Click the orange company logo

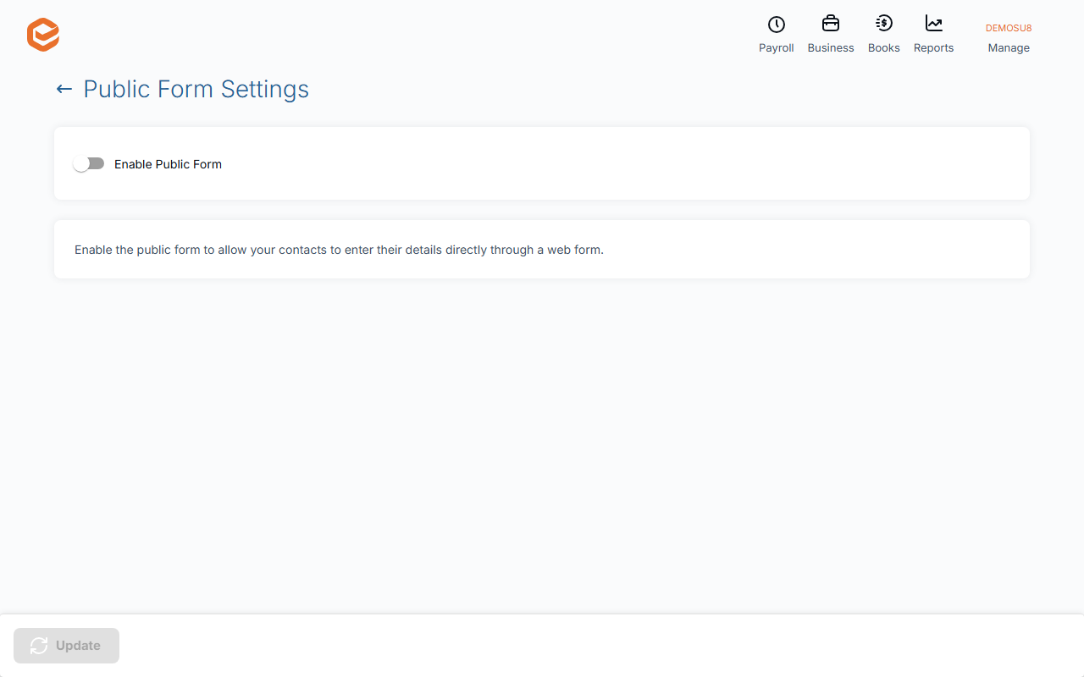43,36
